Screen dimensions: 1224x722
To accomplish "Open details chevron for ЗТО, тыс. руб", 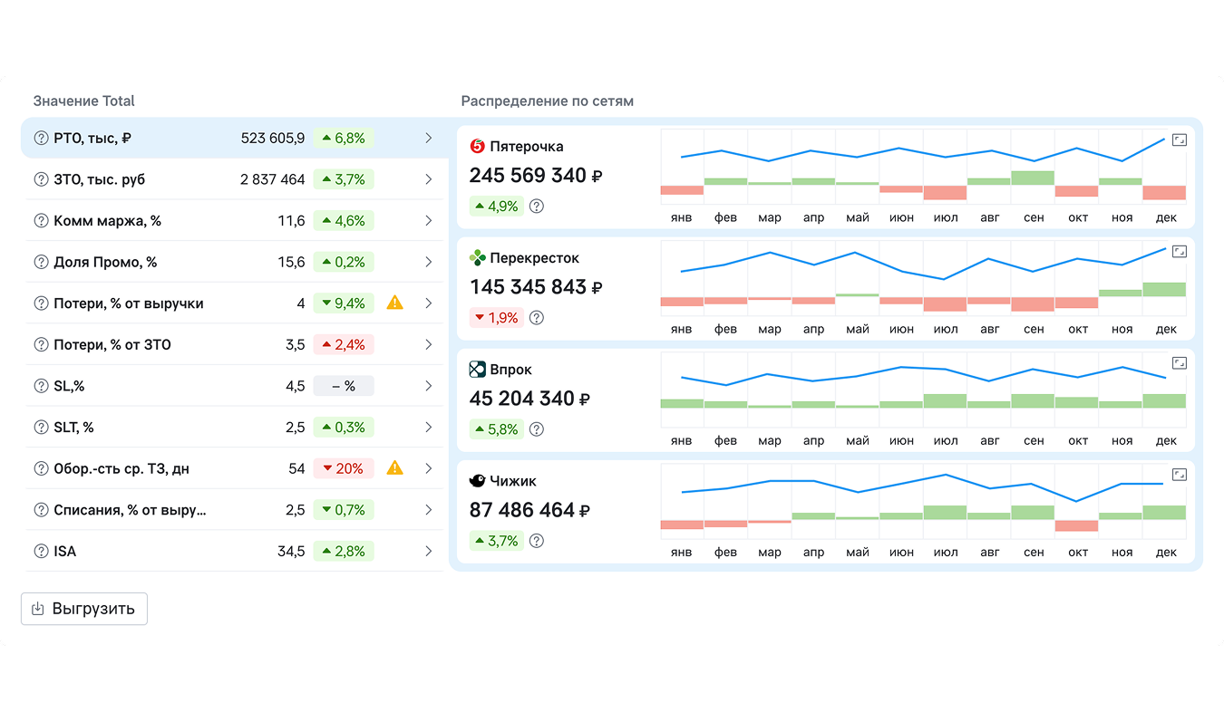I will pos(429,180).
